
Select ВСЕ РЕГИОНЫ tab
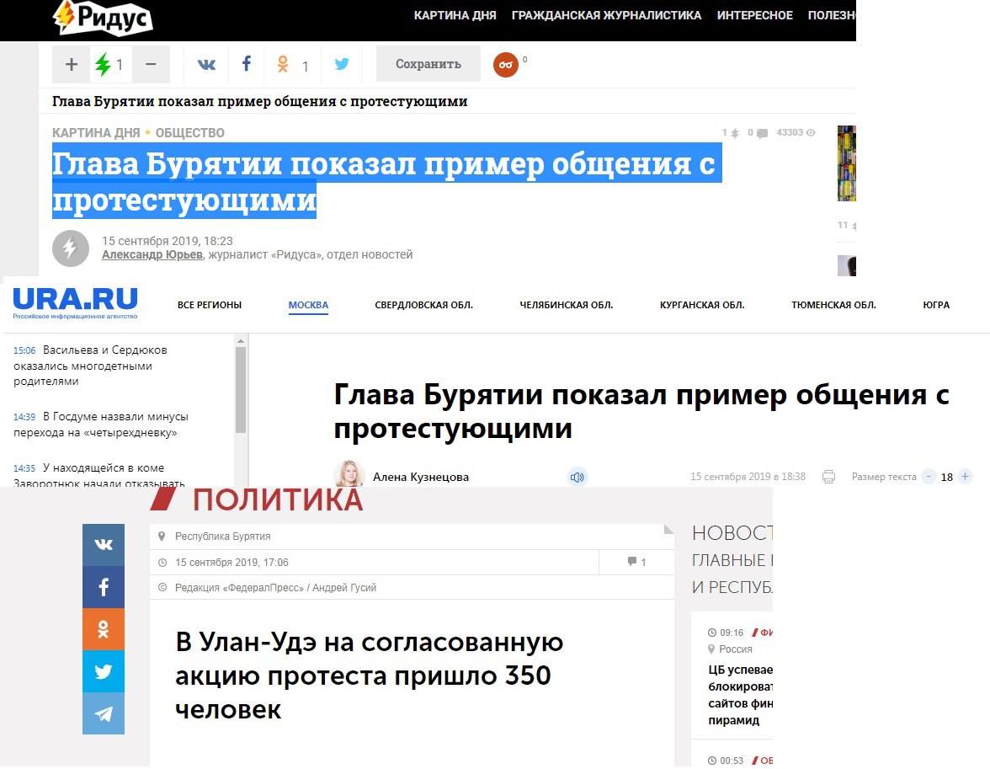(x=210, y=305)
